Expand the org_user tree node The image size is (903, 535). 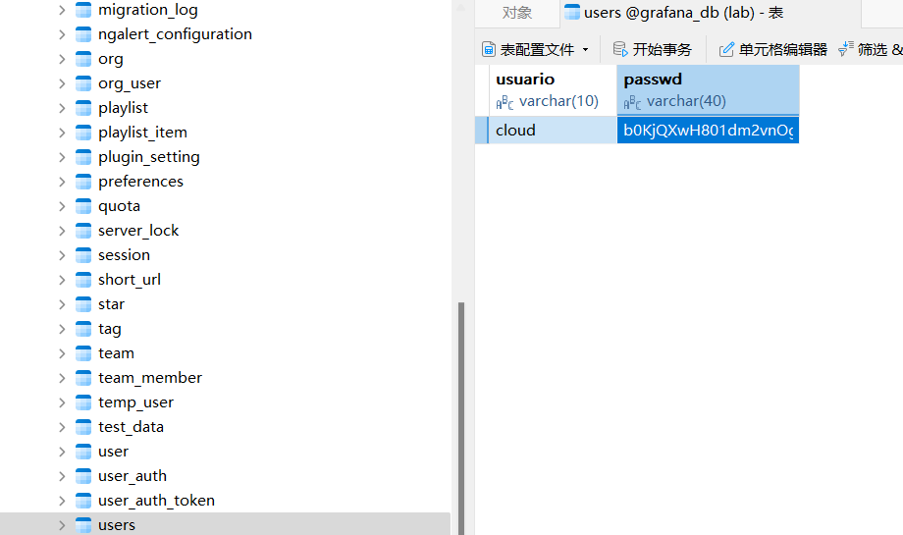pyautogui.click(x=62, y=83)
